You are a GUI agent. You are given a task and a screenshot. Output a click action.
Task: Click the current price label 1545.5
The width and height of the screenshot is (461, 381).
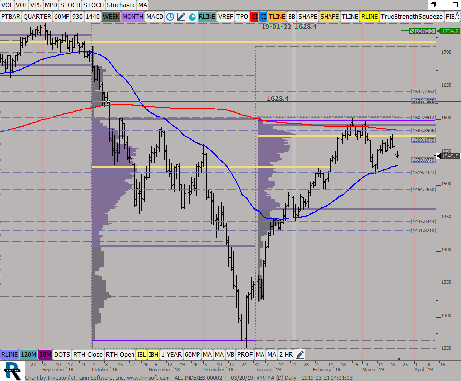tap(449, 156)
